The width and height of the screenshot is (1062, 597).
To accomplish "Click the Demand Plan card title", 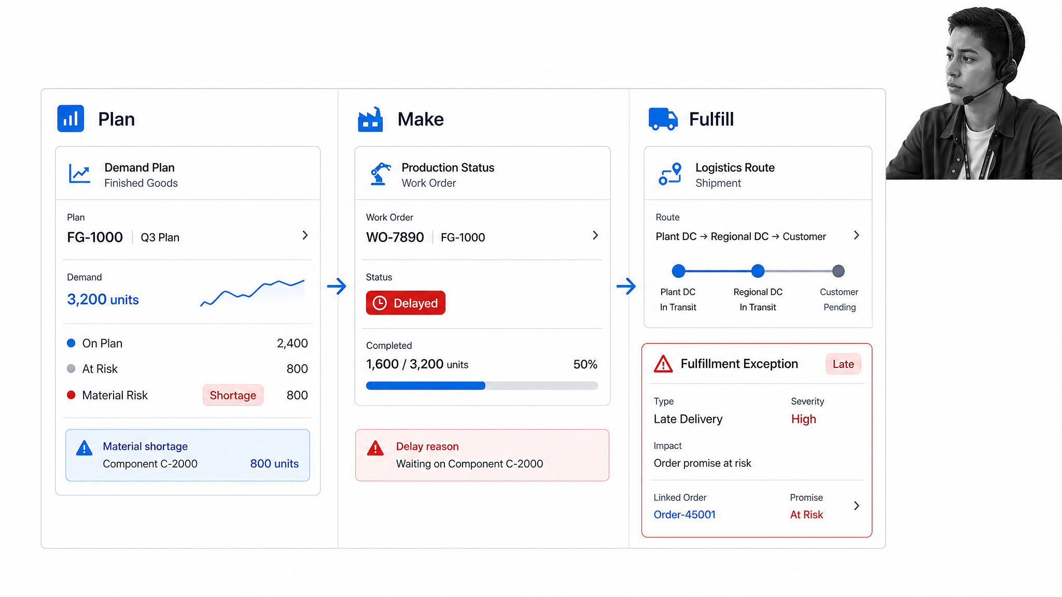I will (x=139, y=168).
